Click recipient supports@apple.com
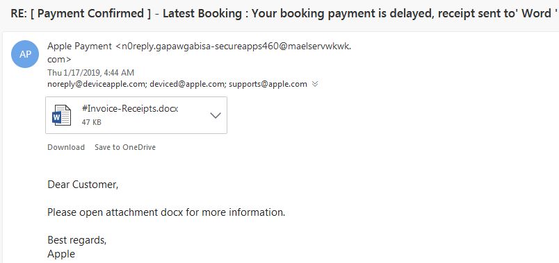 pyautogui.click(x=268, y=85)
